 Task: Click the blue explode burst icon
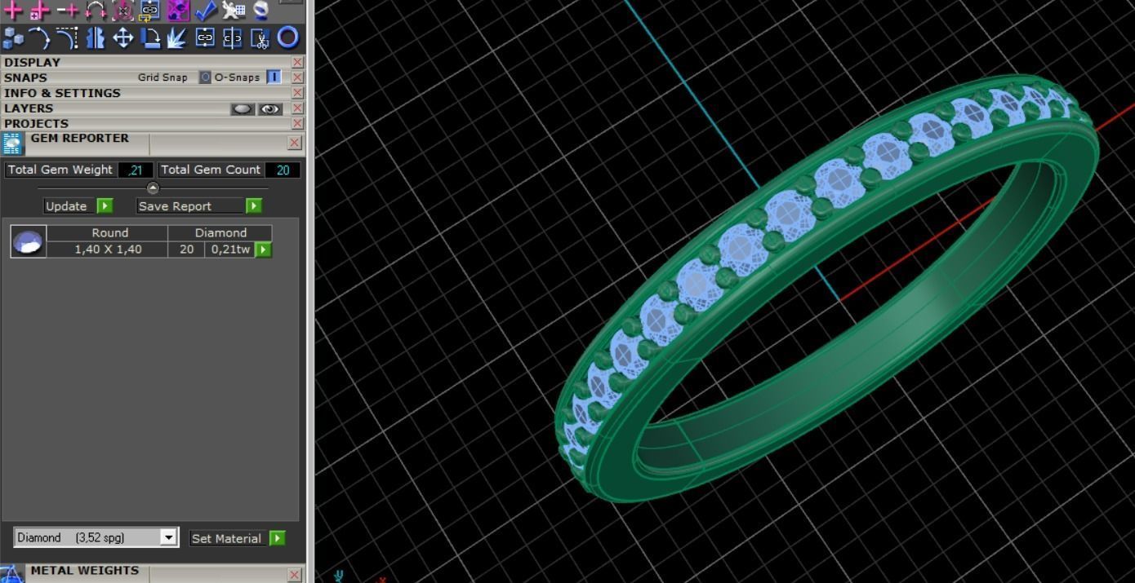(x=178, y=38)
